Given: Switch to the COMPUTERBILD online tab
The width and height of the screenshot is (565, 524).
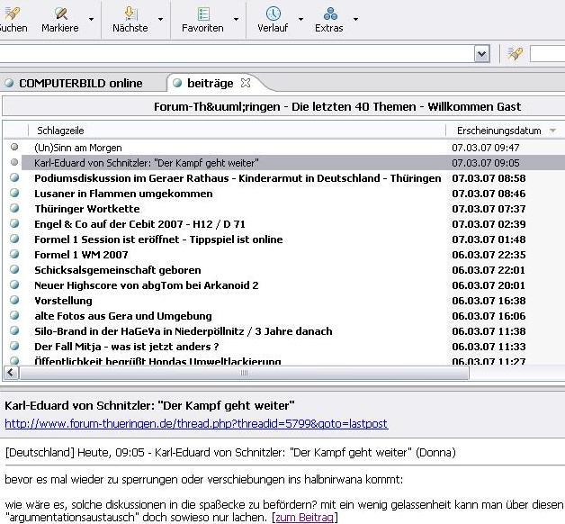Looking at the screenshot, I should click(x=81, y=84).
